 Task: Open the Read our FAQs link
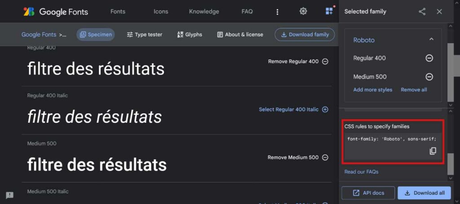pos(361,172)
